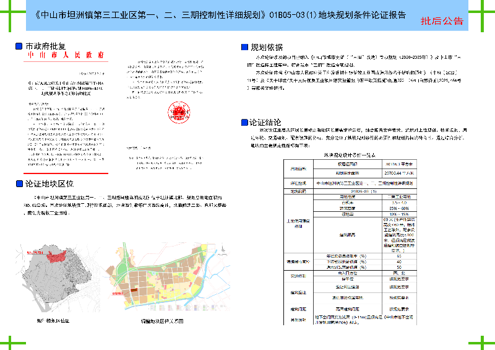The height and width of the screenshot is (350, 495).
Task: Click the green cross mark at top-left corner
Action: 9,9
